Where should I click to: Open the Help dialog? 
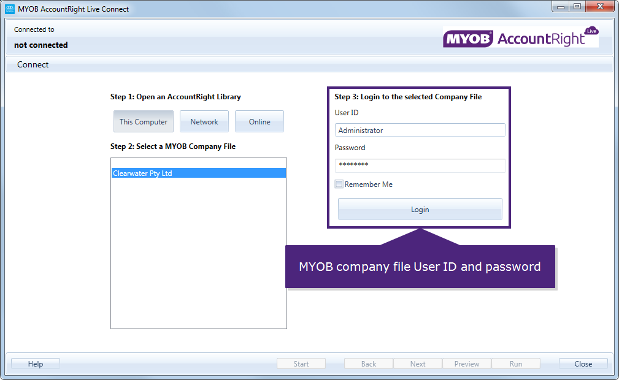coord(35,363)
